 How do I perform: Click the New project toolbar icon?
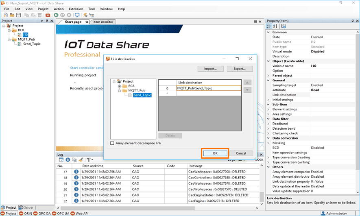click(6, 15)
